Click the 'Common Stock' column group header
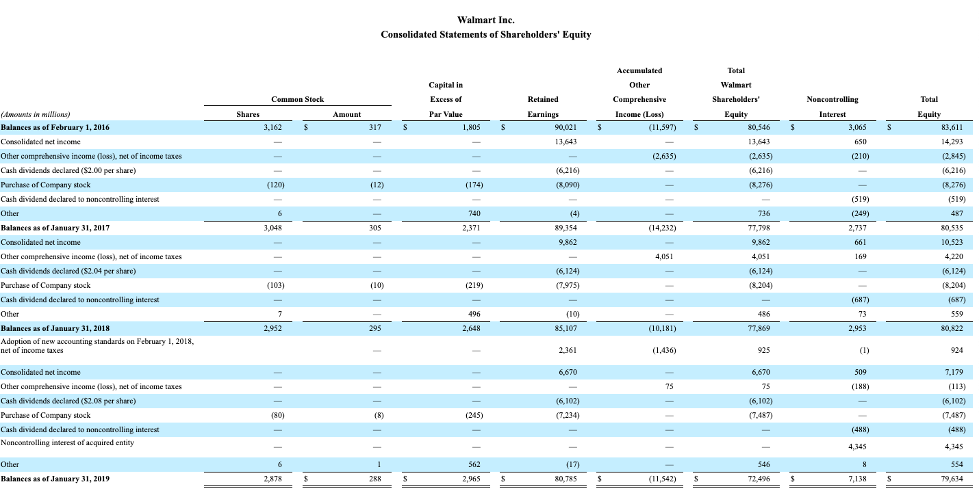The height and width of the screenshot is (493, 979). tap(297, 100)
